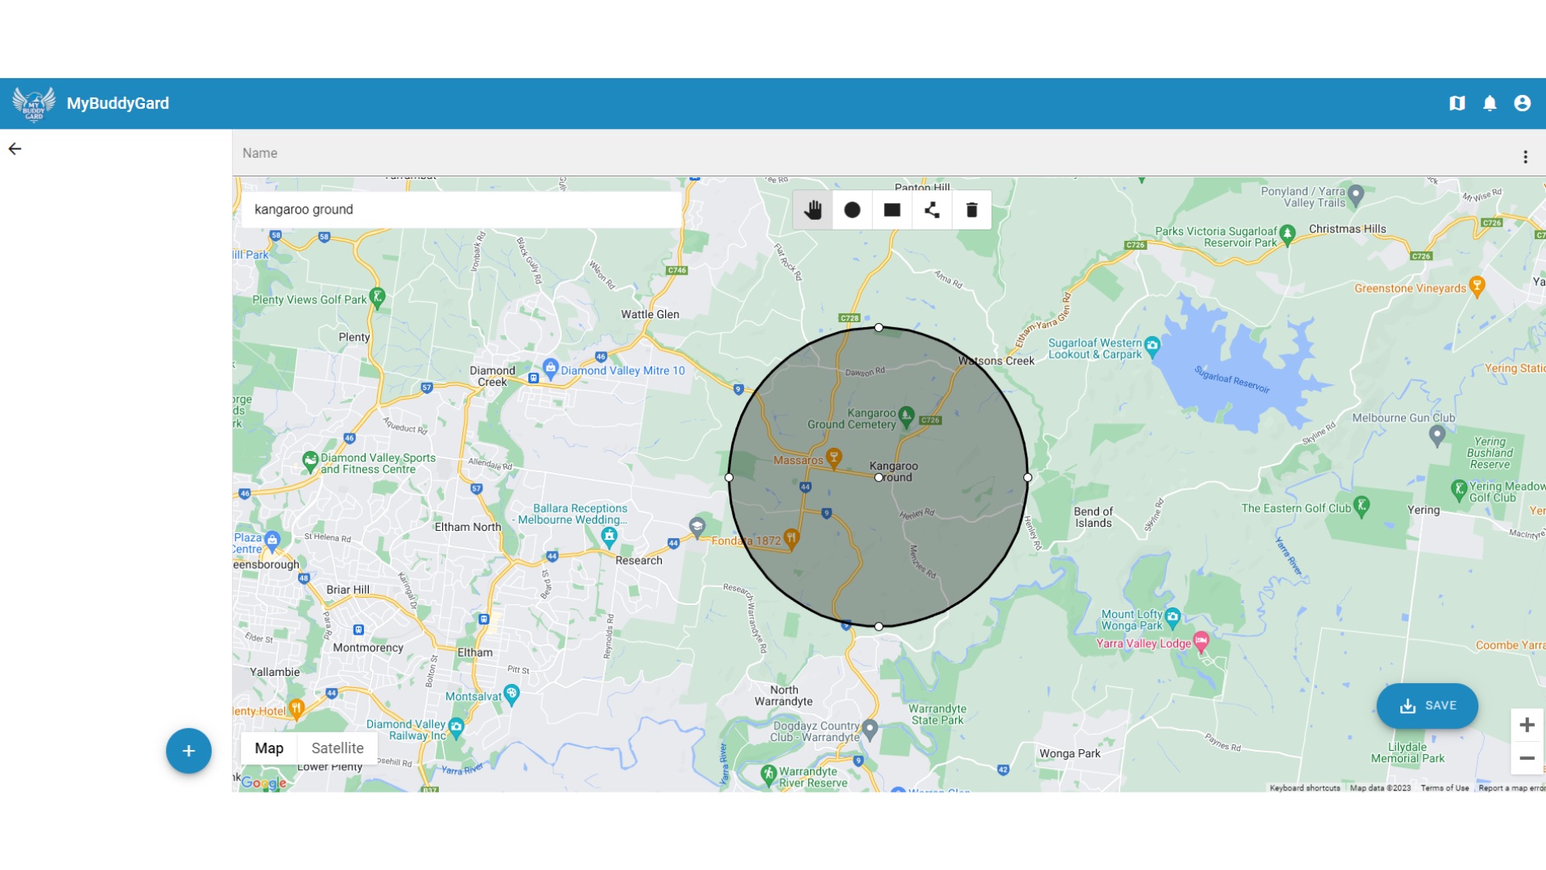Select the hand pan tool
The height and width of the screenshot is (870, 1546).
[x=812, y=210]
